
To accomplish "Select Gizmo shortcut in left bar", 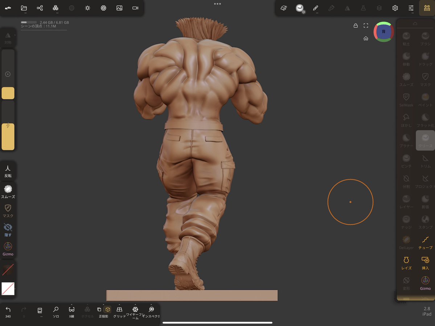I will tap(8, 249).
